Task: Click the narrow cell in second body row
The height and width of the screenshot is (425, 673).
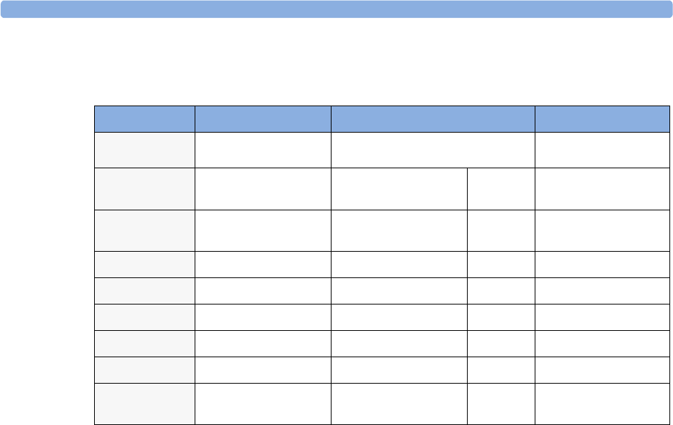Action: tap(501, 189)
